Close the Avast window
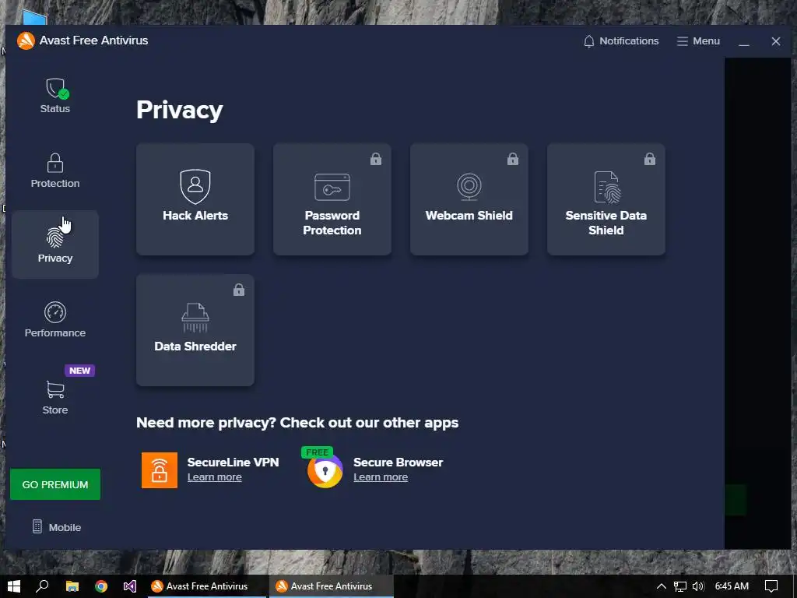 (776, 41)
